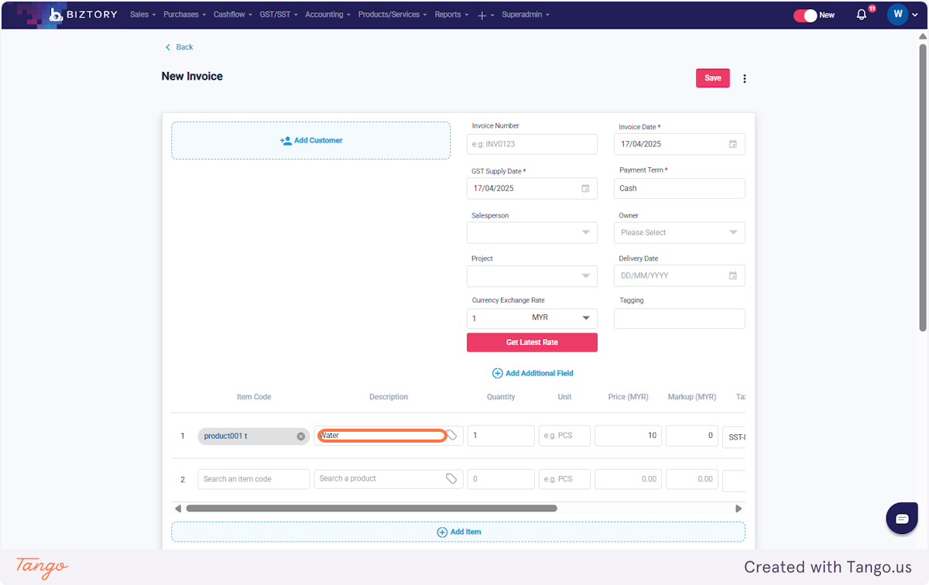This screenshot has height=585, width=929.
Task: Click the Save button
Action: tap(713, 78)
